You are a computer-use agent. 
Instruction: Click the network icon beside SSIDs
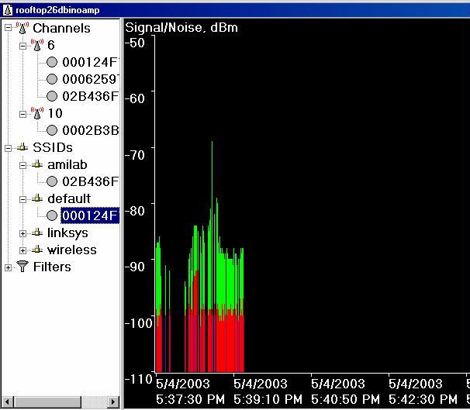pos(22,147)
